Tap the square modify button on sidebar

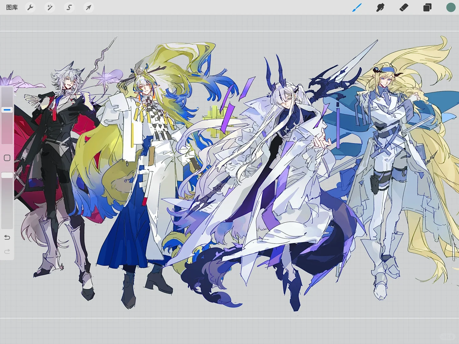pyautogui.click(x=7, y=158)
